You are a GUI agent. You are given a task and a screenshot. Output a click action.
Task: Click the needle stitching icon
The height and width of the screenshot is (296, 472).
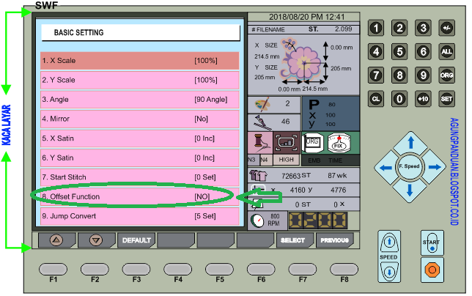(261, 122)
